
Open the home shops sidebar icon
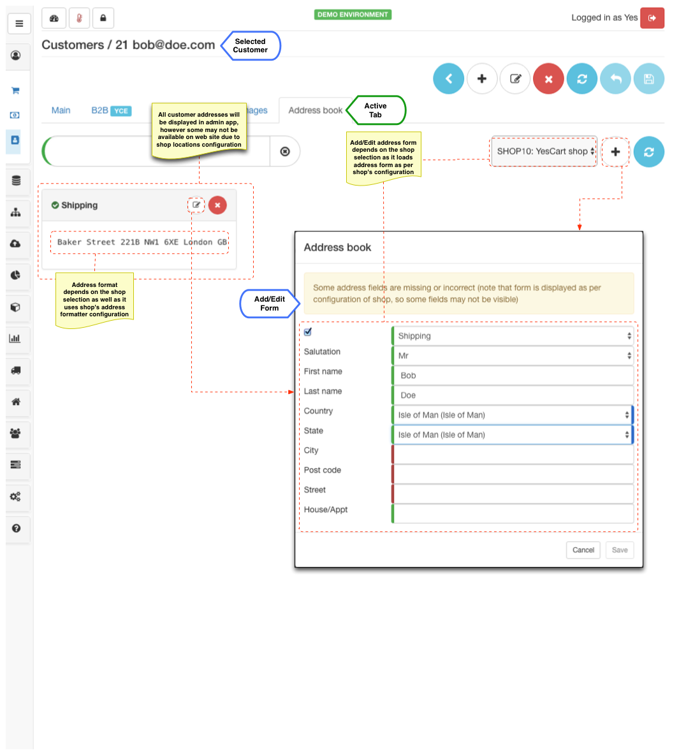16,402
